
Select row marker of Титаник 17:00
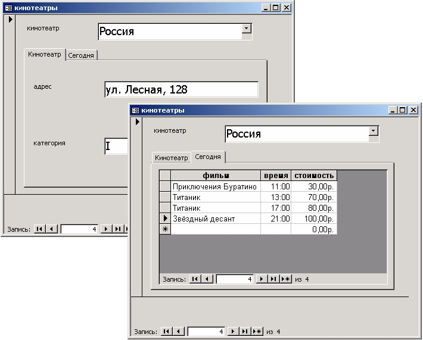click(165, 208)
